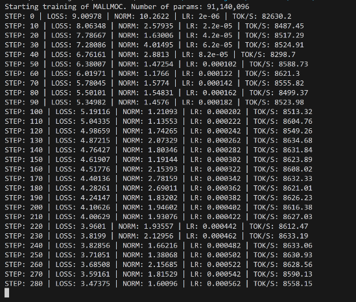Click TOK/S value 8604.76
The width and height of the screenshot is (356, 302).
click(x=298, y=121)
